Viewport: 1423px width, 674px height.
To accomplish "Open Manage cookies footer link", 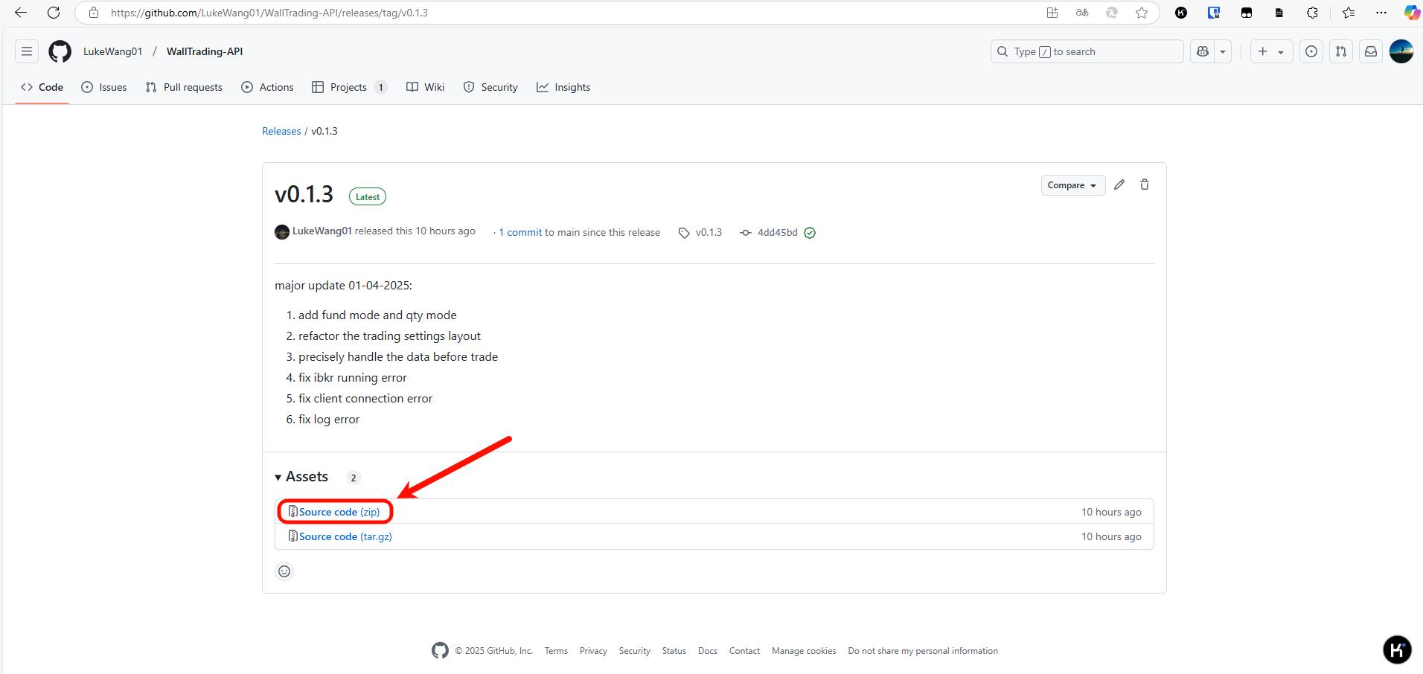I will coord(804,651).
